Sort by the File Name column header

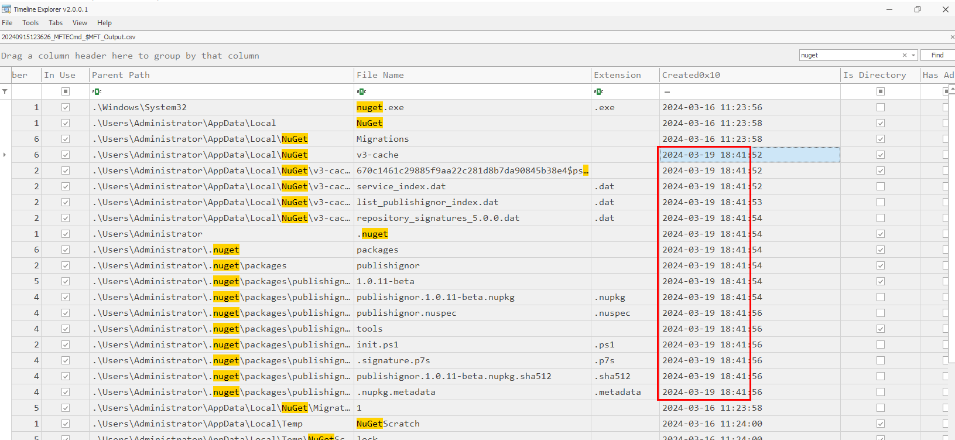(x=473, y=75)
